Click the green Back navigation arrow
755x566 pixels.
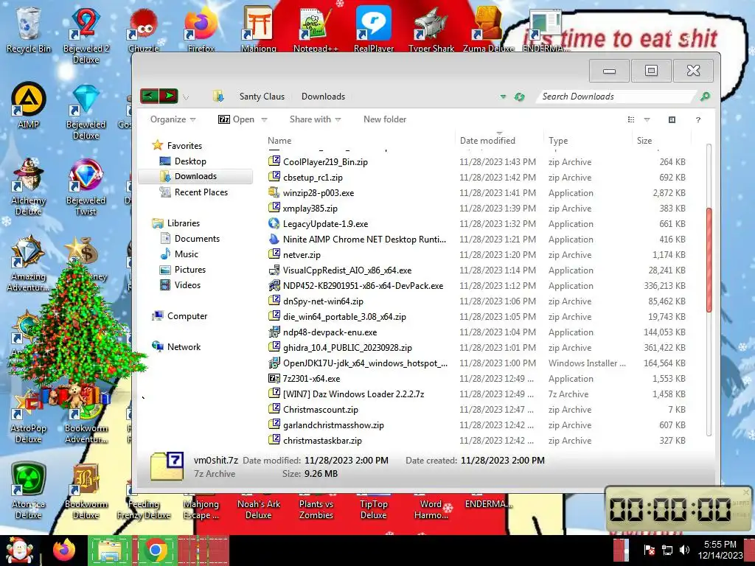149,96
